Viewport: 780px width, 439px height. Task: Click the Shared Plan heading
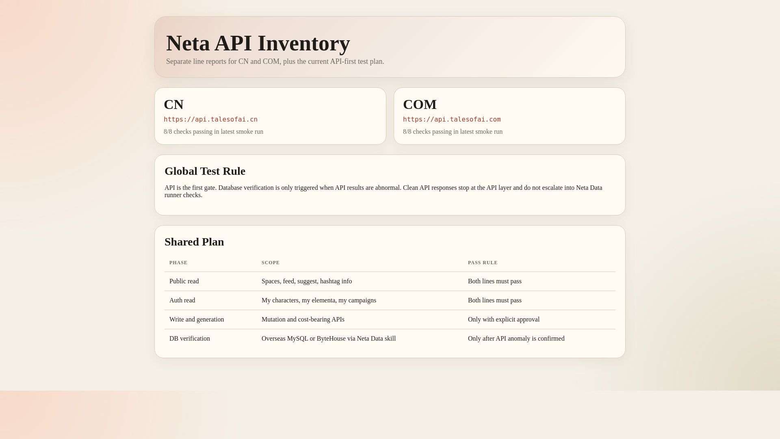[194, 242]
